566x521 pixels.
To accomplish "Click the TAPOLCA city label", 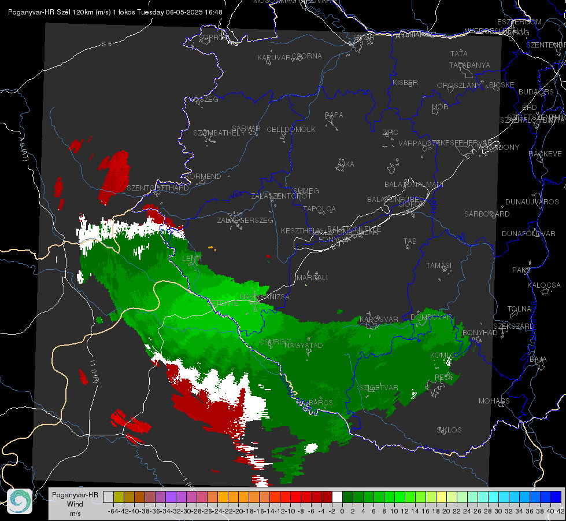I will (x=319, y=209).
